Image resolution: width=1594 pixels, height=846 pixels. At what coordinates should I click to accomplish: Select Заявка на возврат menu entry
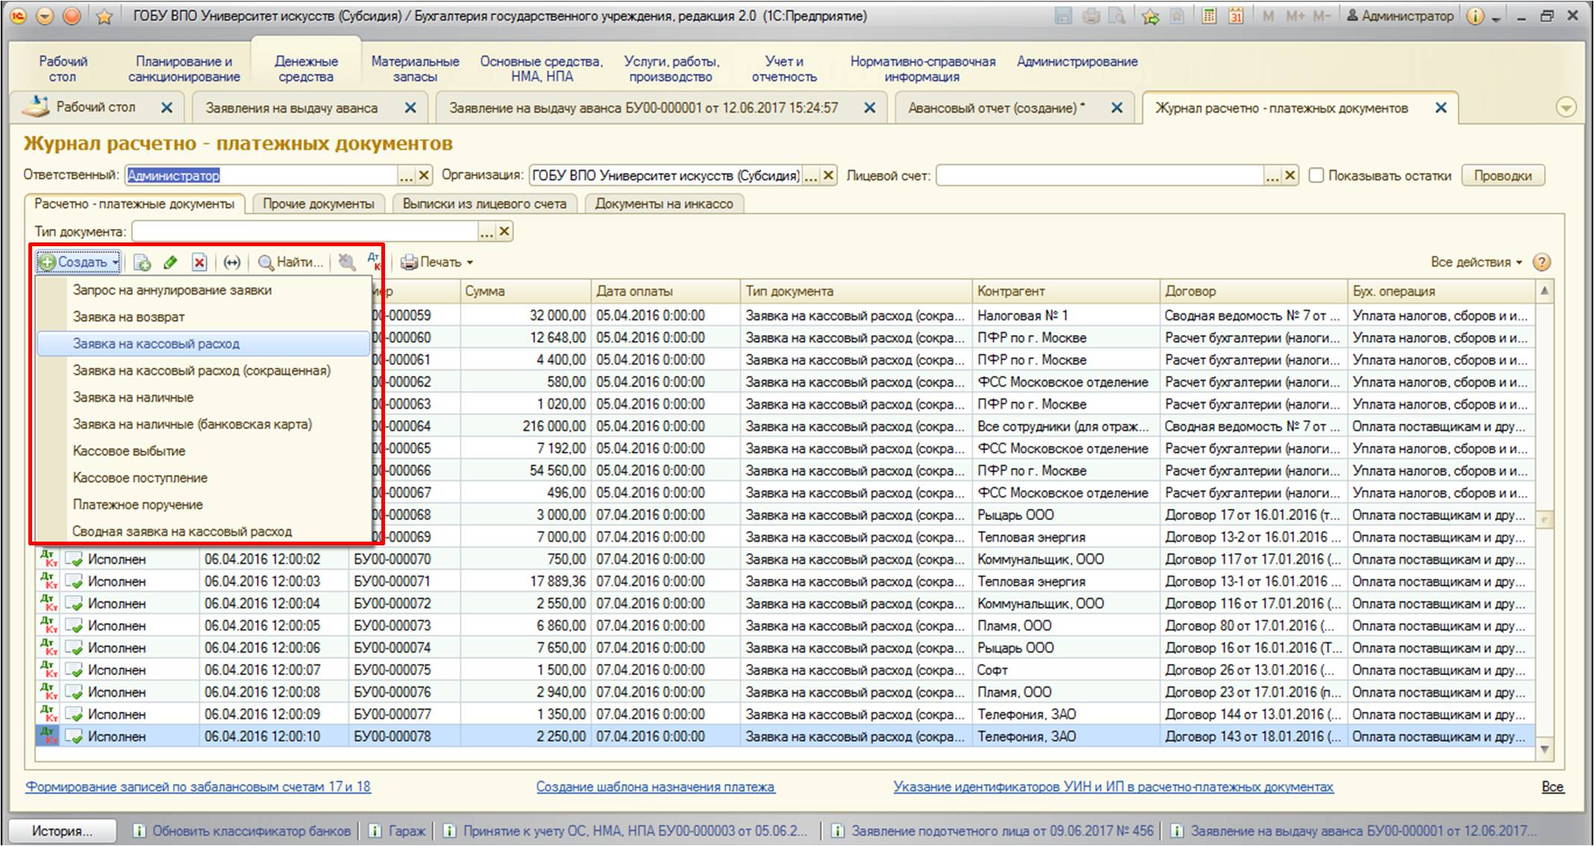203,317
